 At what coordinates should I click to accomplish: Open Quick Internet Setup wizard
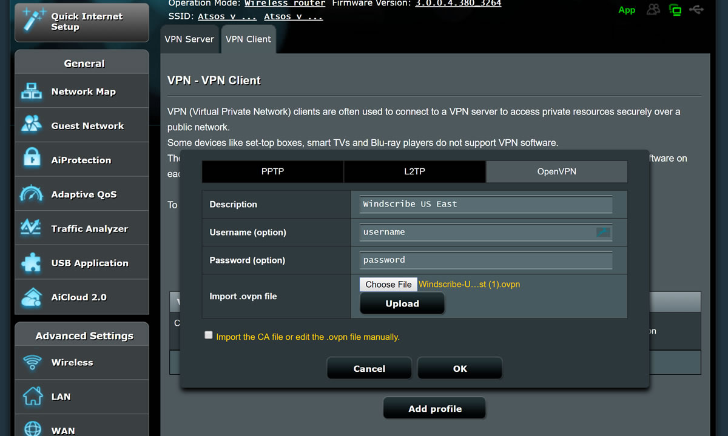82,22
